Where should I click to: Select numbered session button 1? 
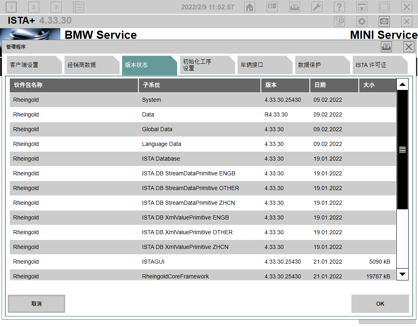(x=11, y=7)
